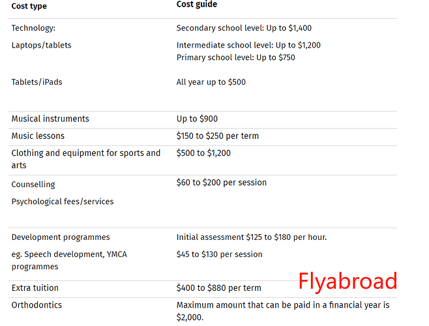Screen dimensions: 429x326
Task: Select the "All year up to $500" text
Action: click(211, 82)
